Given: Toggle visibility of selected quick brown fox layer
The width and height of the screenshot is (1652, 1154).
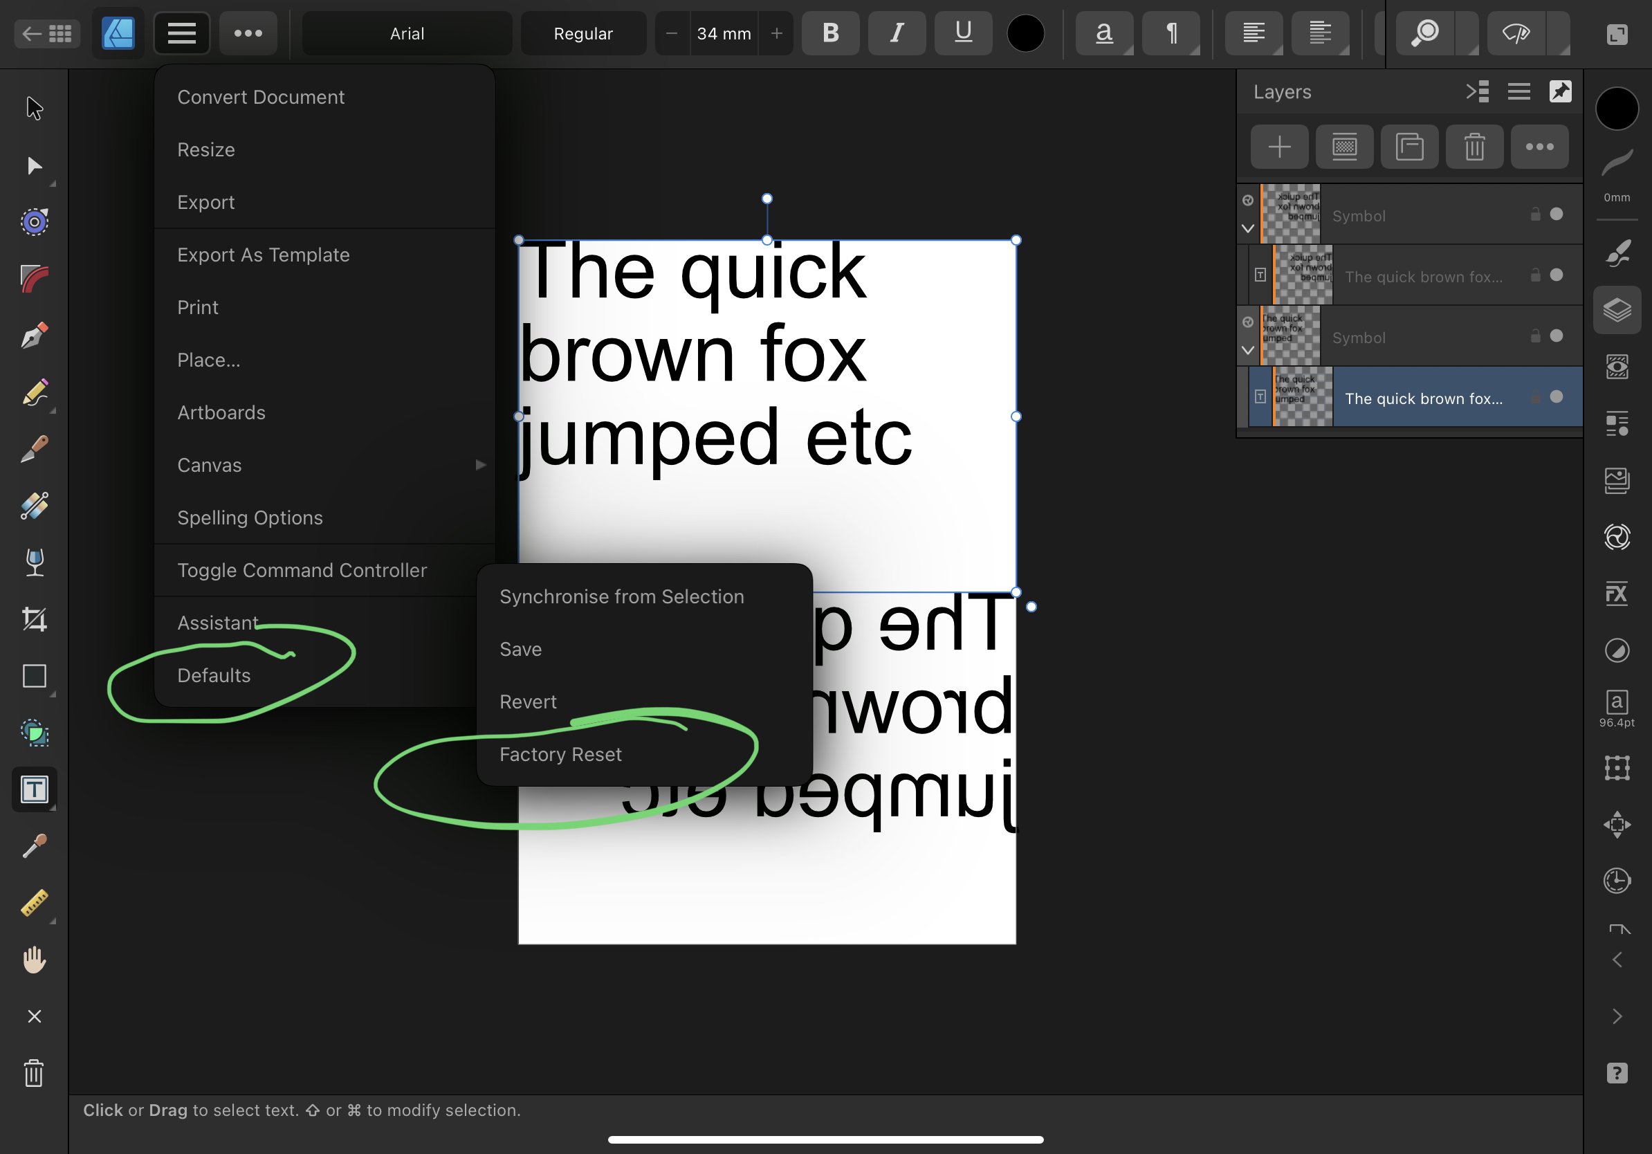Looking at the screenshot, I should 1557,397.
